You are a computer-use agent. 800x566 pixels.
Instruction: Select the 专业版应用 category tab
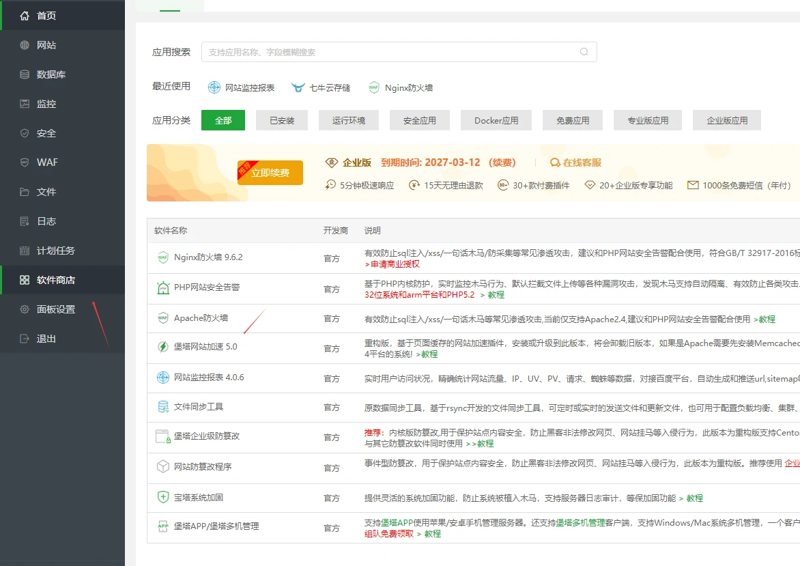(x=648, y=120)
